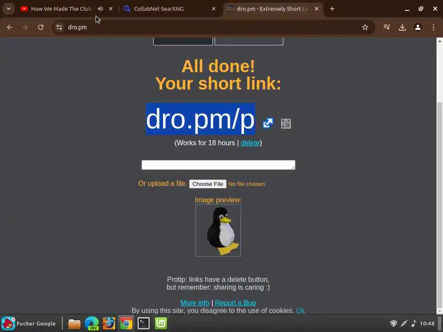Switch to the How We Made The Club tab
Image resolution: width=443 pixels, height=332 pixels.
tap(61, 9)
